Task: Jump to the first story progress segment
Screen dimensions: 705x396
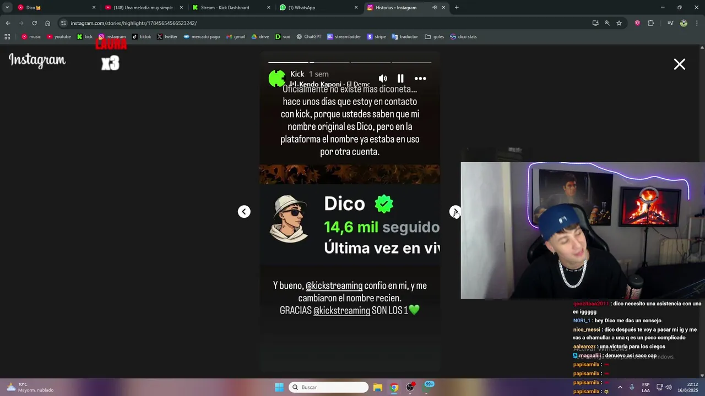Action: [x=288, y=62]
